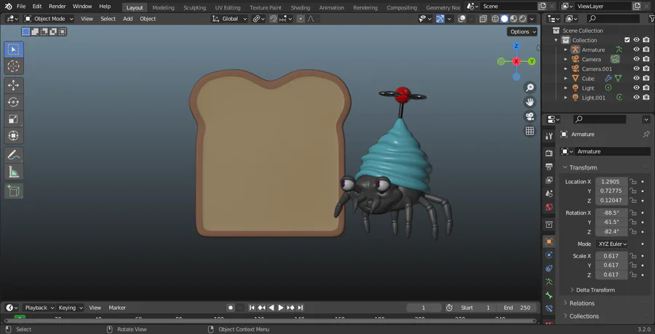Click the Zoom magnifier viewport icon
This screenshot has width=655, height=334.
(x=530, y=87)
